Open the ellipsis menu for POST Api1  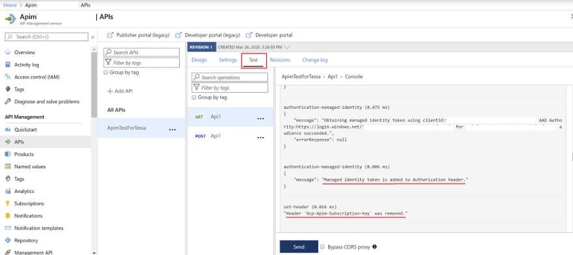pyautogui.click(x=260, y=138)
